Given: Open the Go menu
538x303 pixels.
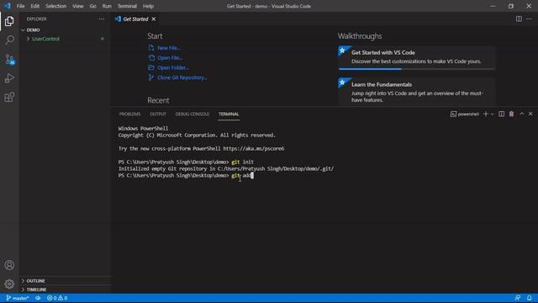Looking at the screenshot, I should coord(92,6).
